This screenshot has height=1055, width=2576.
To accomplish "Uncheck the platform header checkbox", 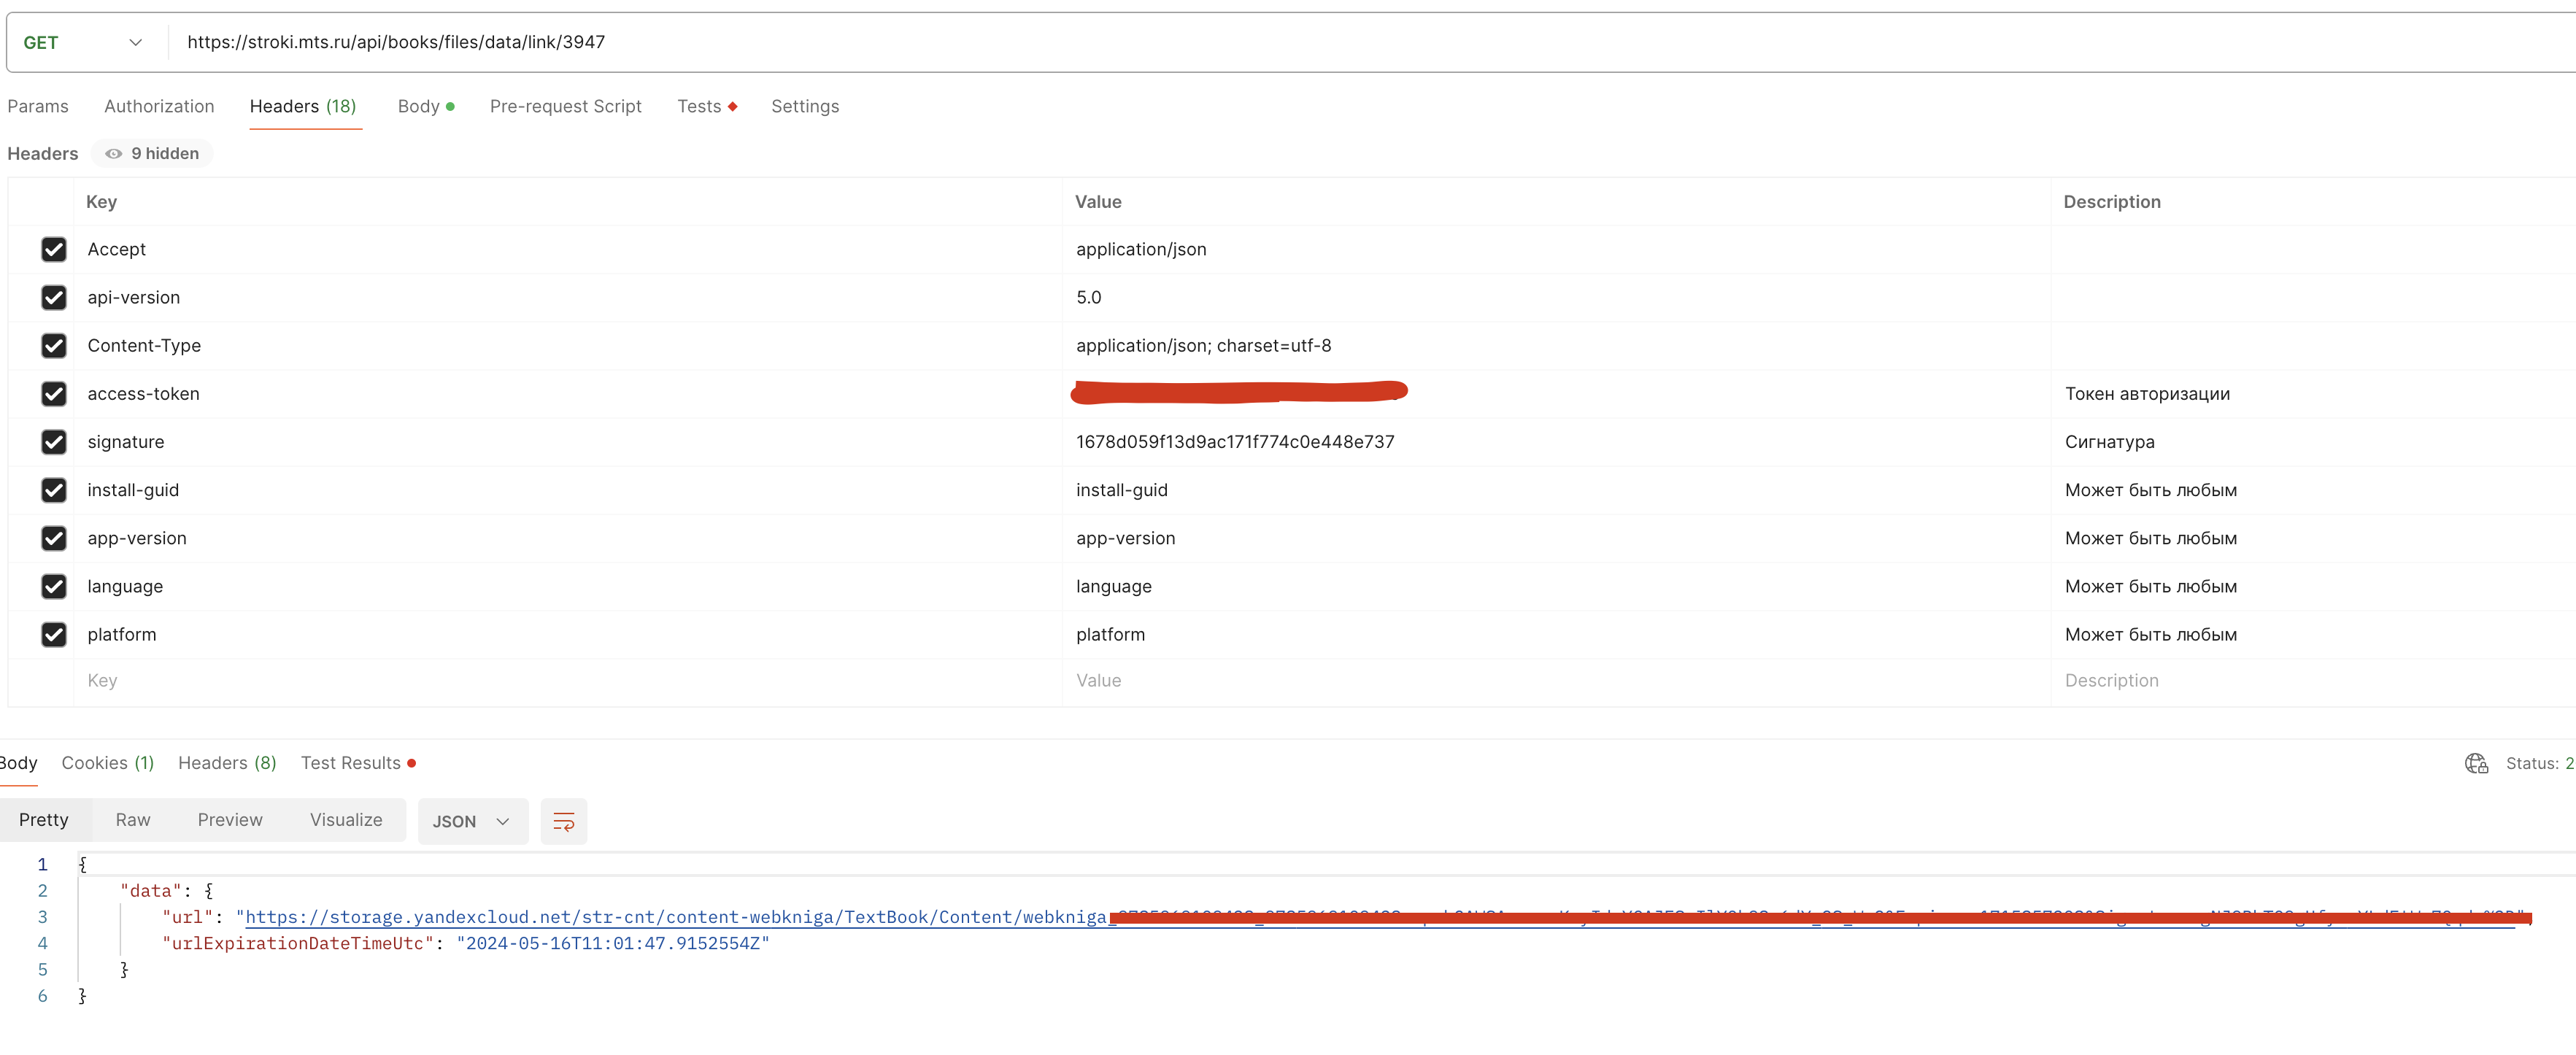I will (54, 634).
